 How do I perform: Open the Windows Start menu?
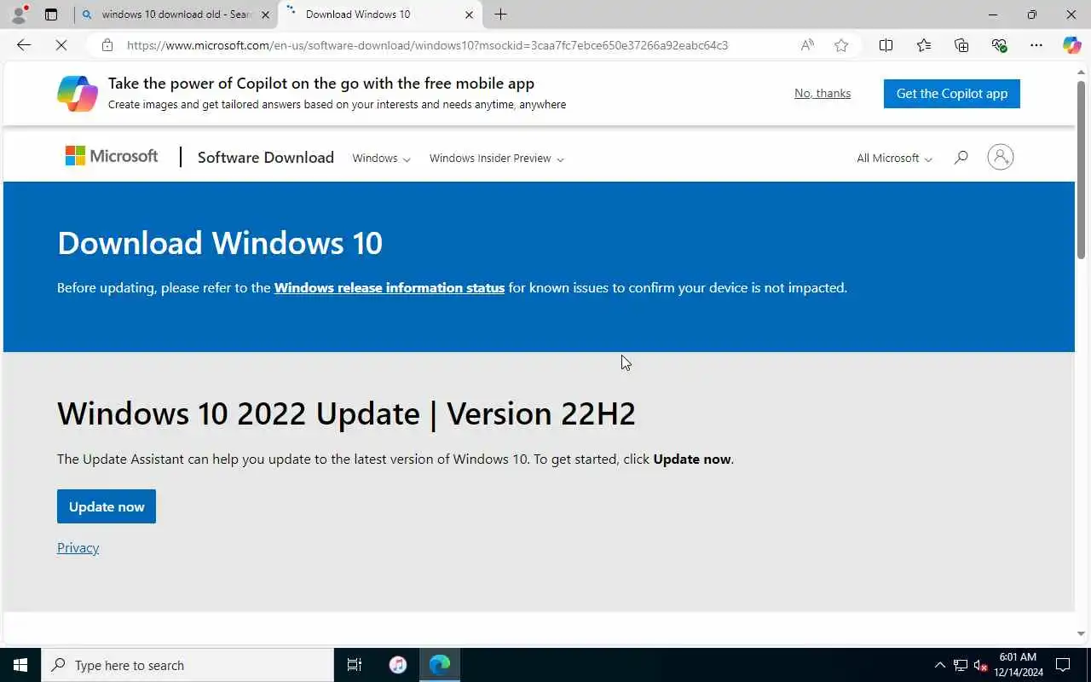[x=20, y=665]
